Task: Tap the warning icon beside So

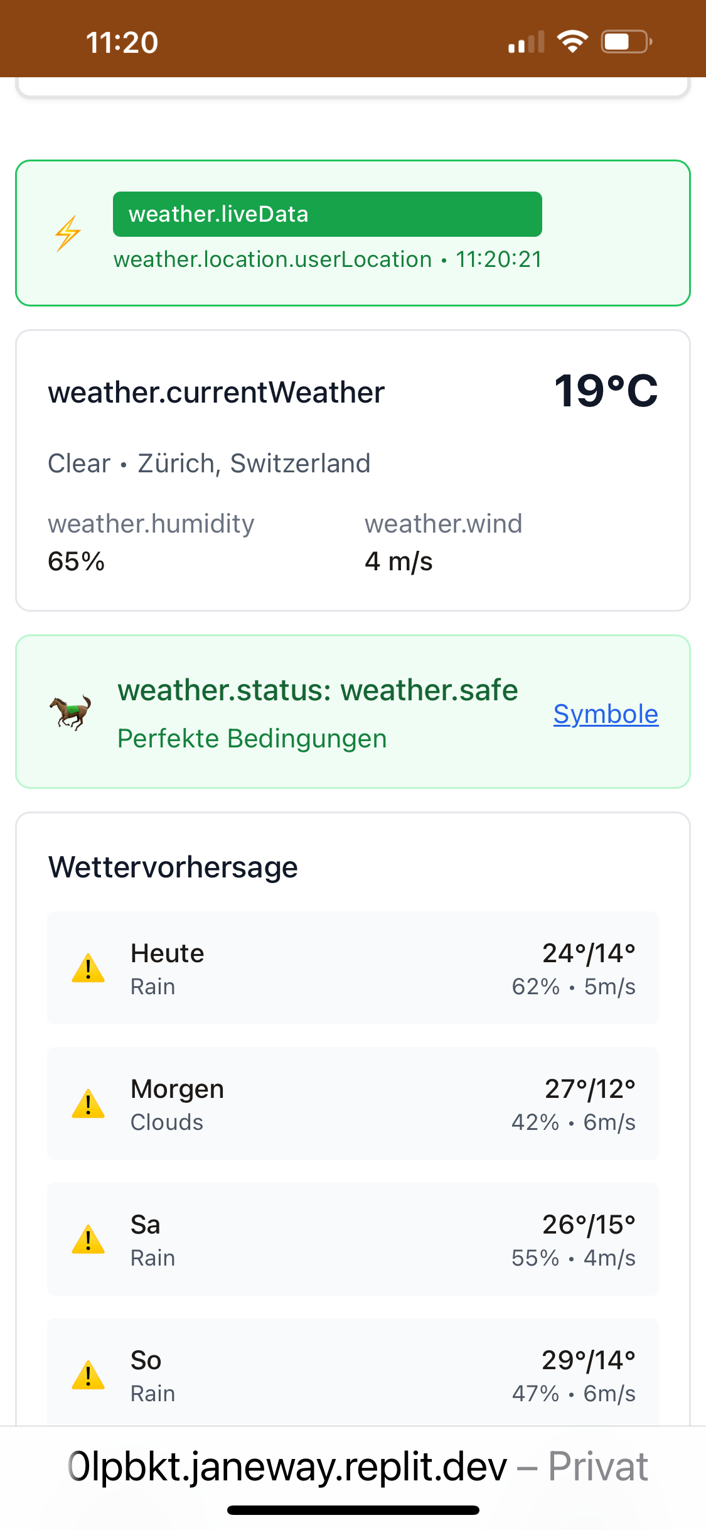Action: [x=88, y=1375]
